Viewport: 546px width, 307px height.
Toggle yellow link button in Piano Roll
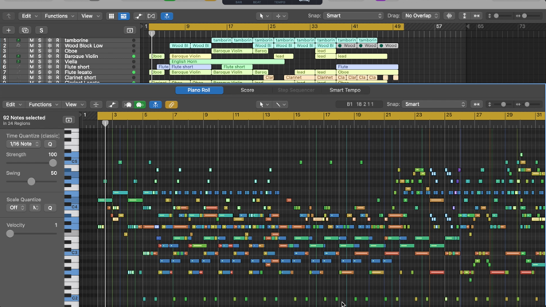click(x=171, y=105)
